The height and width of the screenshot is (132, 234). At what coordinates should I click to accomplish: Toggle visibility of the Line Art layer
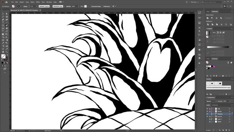pos(207,117)
